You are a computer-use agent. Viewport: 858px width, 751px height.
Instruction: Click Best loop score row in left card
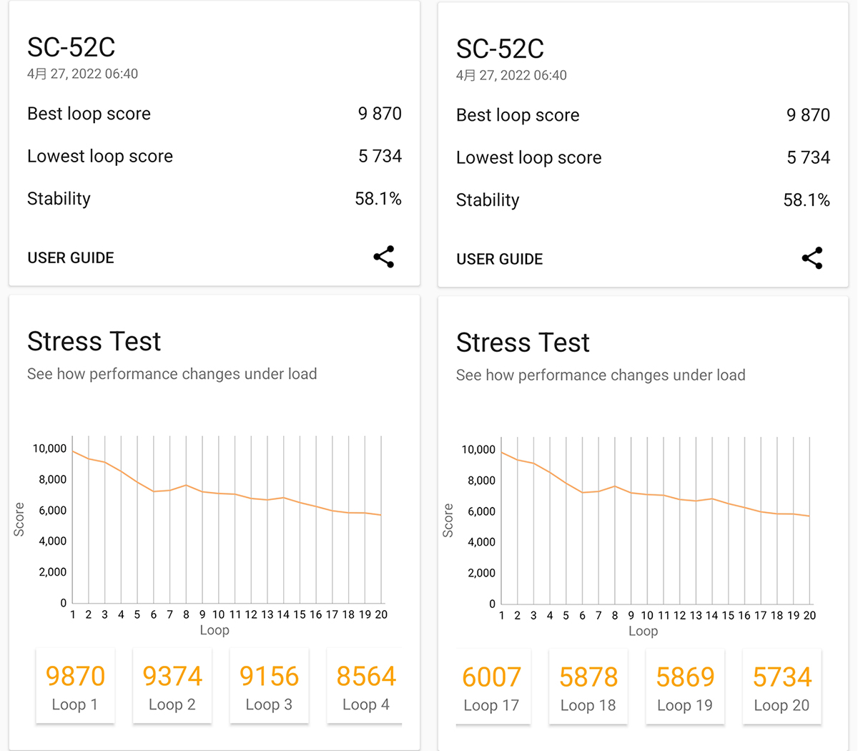tap(214, 114)
